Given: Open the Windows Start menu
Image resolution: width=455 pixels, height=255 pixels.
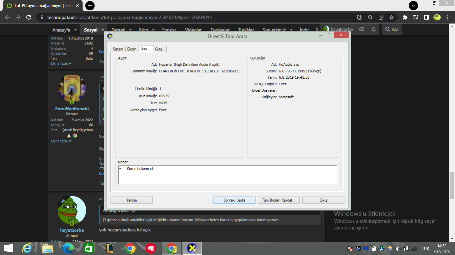Looking at the screenshot, I should tap(8, 248).
